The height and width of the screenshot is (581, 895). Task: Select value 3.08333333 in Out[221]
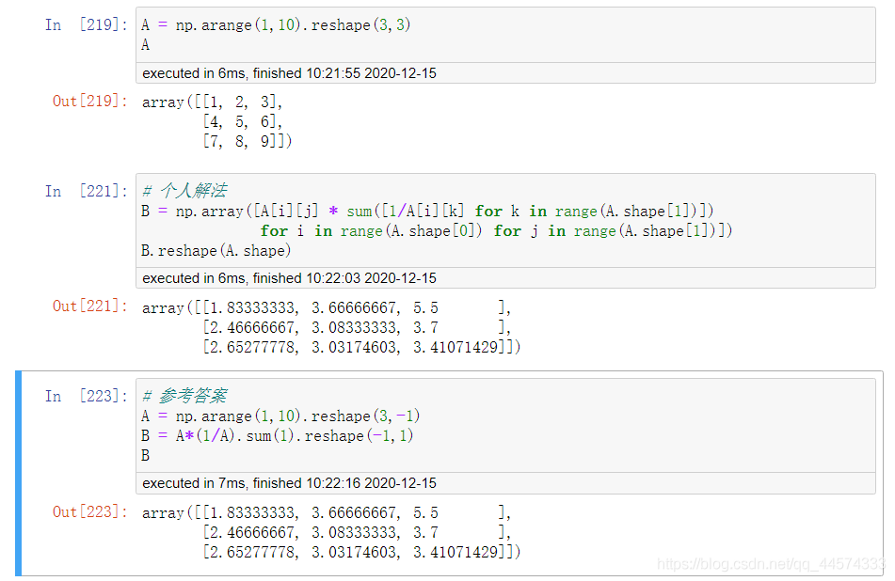354,327
